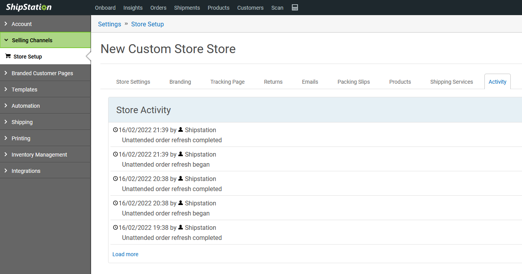The height and width of the screenshot is (274, 522).
Task: Collapse the Selling Channels section
Action: click(x=32, y=40)
